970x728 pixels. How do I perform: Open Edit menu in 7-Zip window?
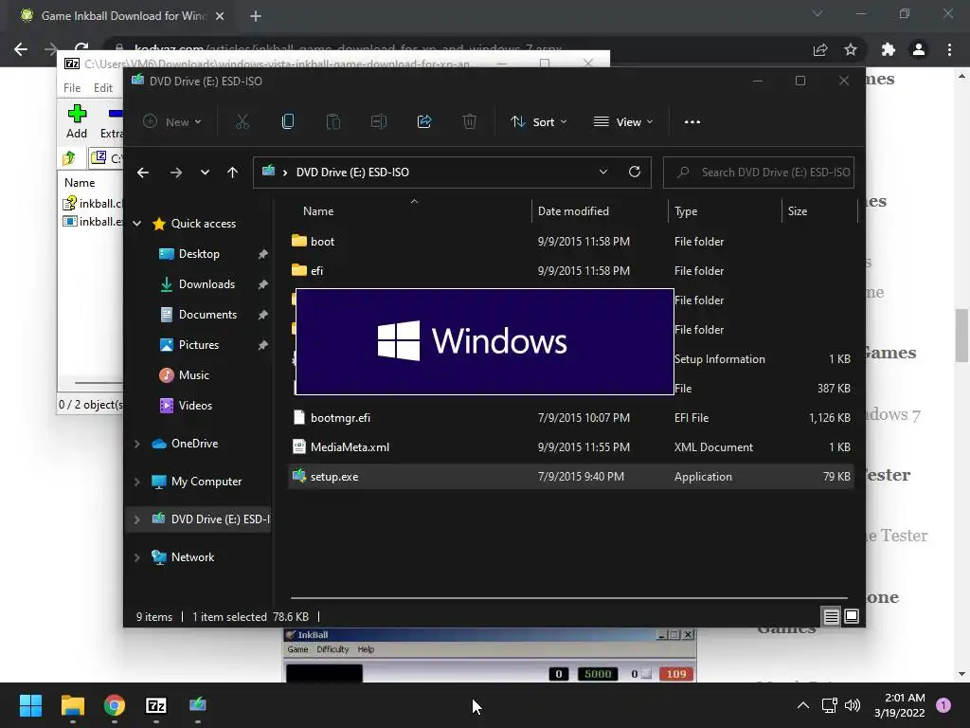102,88
